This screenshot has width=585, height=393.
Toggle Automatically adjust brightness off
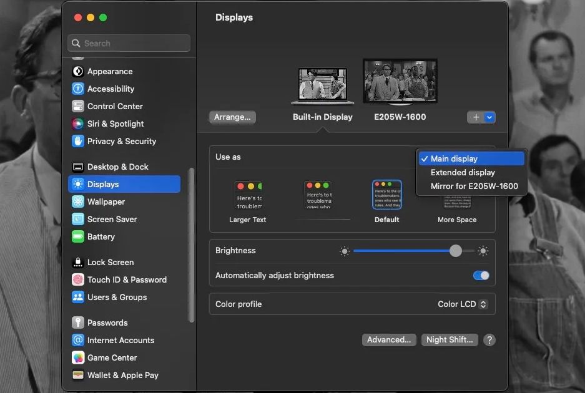481,274
